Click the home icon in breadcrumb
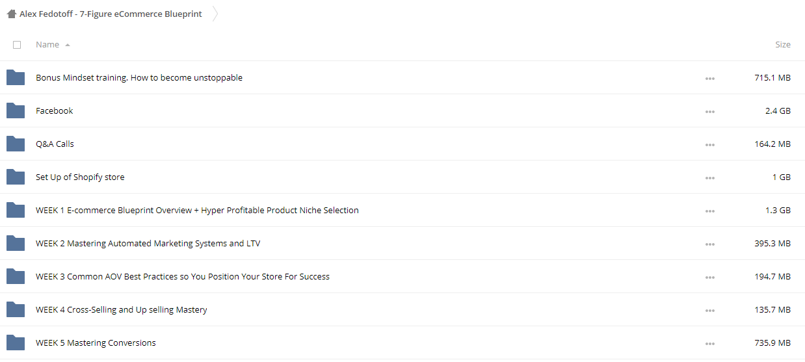 click(11, 14)
